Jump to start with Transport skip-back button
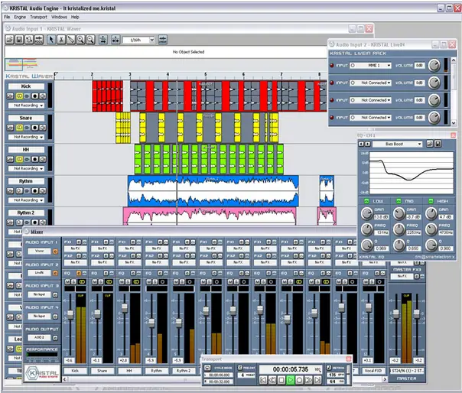The image size is (462, 393). pyautogui.click(x=263, y=380)
